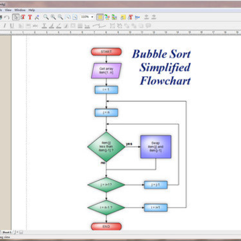Select the j = n process box

coord(106,112)
